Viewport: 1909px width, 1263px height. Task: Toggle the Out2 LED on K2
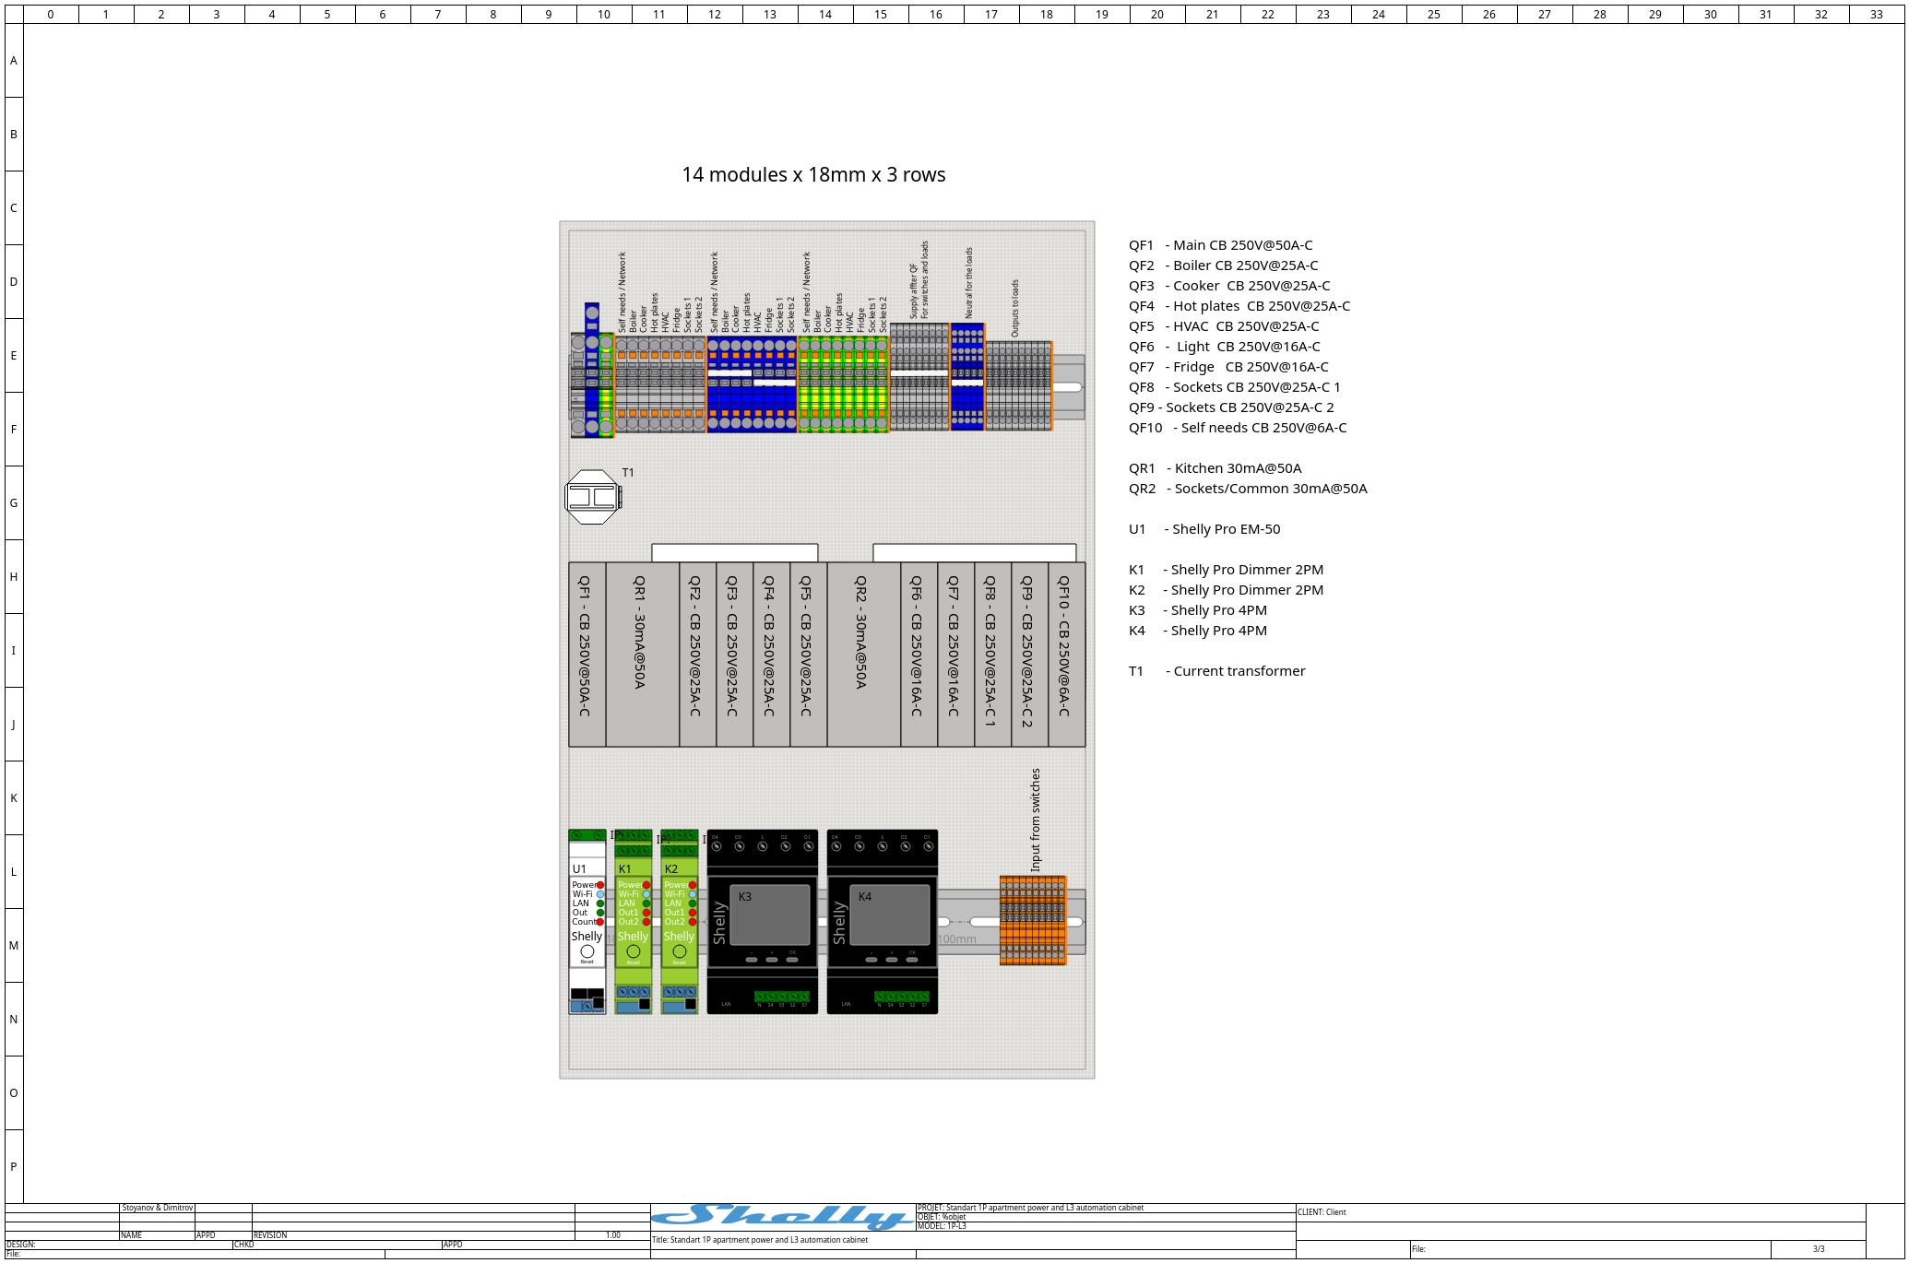[692, 921]
